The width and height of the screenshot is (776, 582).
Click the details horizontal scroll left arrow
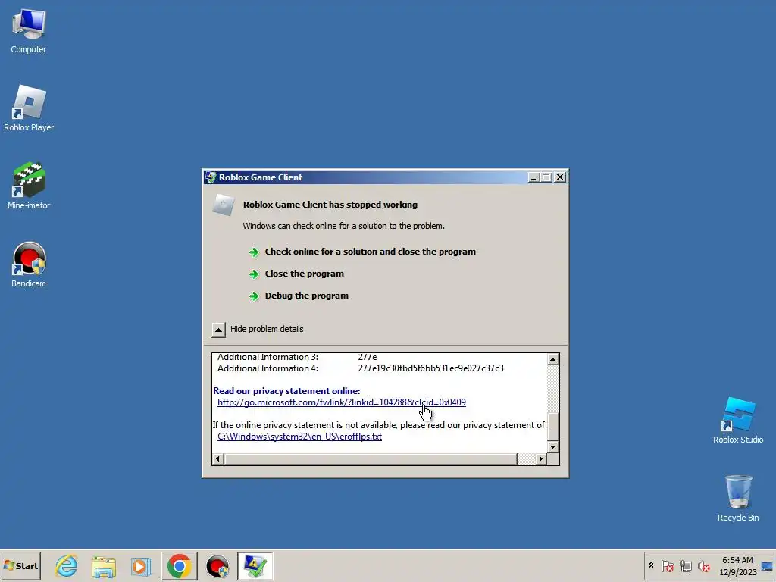click(217, 459)
